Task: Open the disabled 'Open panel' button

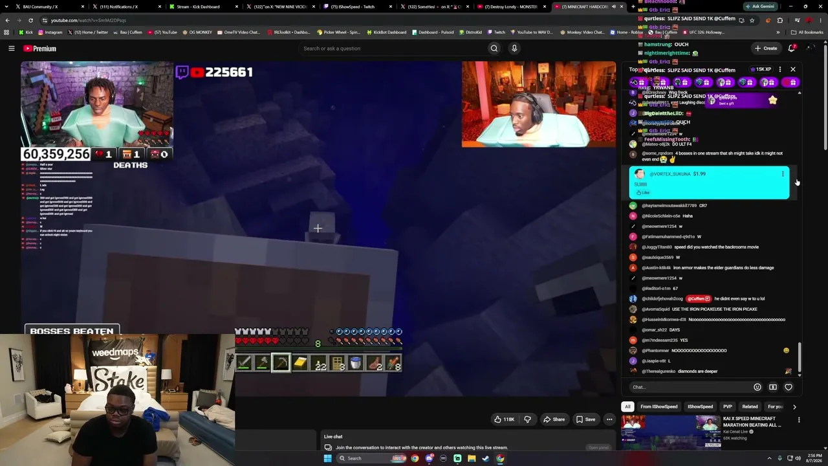Action: coord(598,447)
